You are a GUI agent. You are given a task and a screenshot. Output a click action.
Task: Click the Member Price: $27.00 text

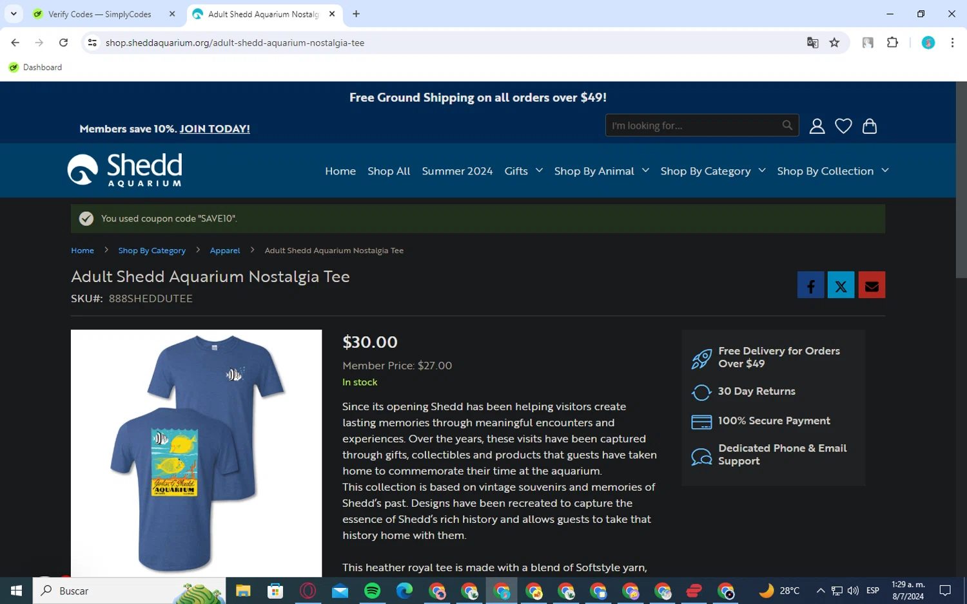pos(397,365)
